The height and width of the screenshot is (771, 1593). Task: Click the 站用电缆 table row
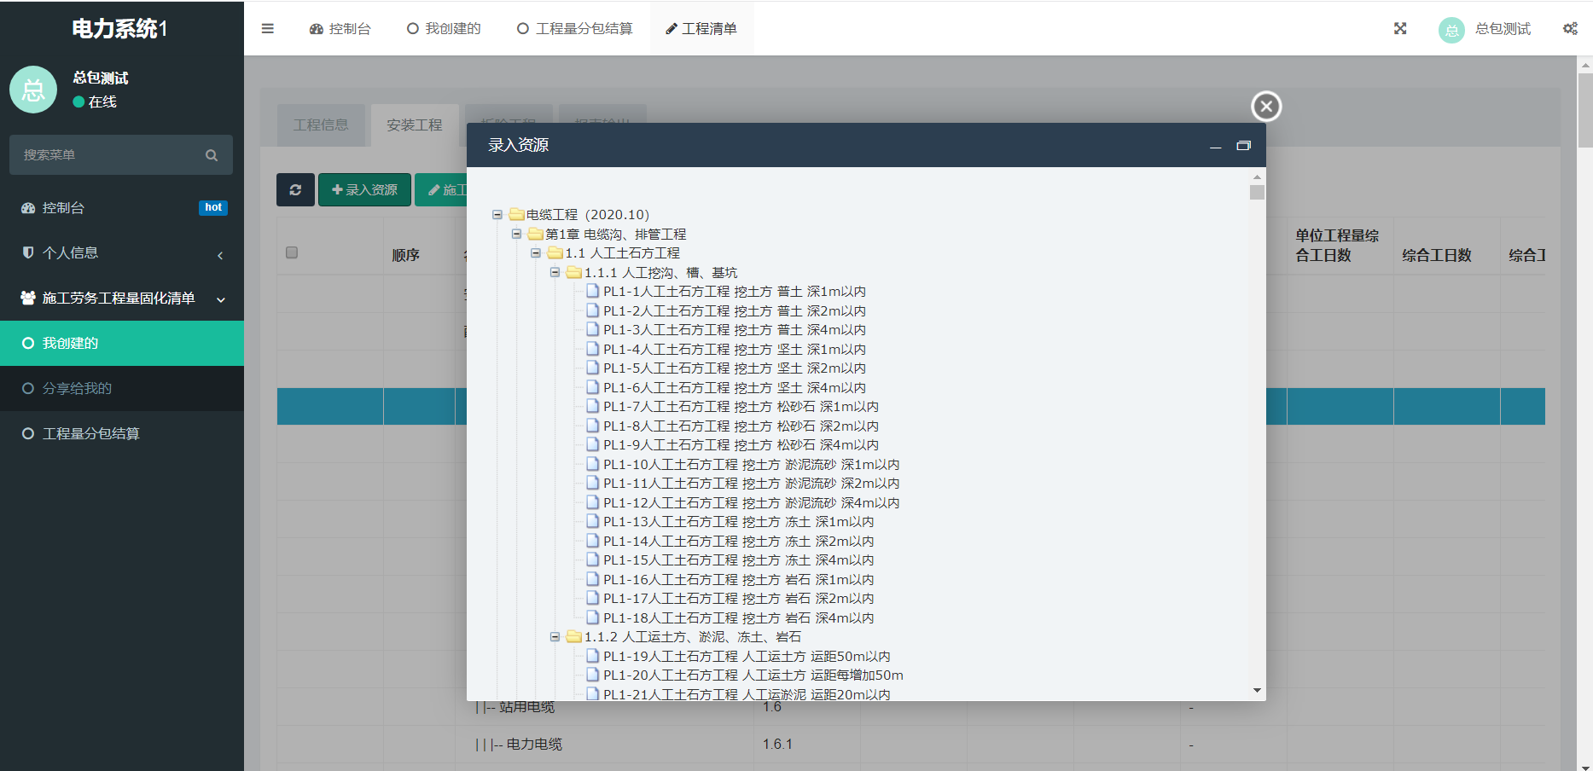911,708
